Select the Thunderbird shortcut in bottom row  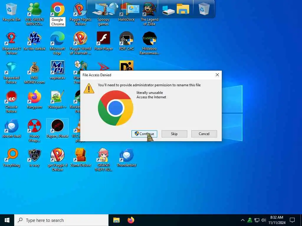point(126,158)
